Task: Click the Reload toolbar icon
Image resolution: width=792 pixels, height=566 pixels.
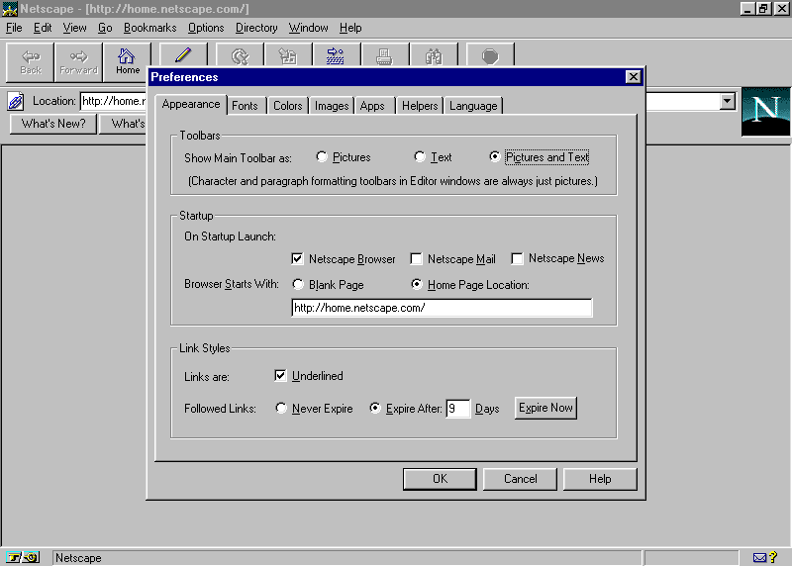Action: pyautogui.click(x=240, y=55)
